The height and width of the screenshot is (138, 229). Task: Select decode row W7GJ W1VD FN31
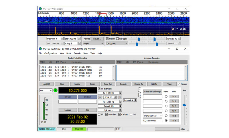[71, 67]
